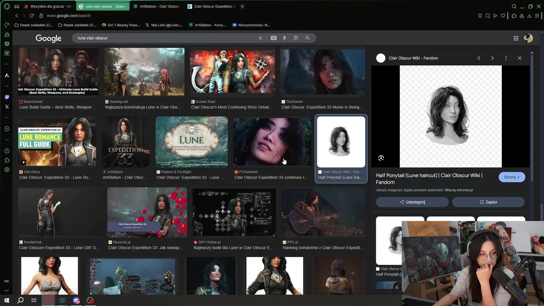
Task: Open Discord from the taskbar
Action: click(76, 300)
